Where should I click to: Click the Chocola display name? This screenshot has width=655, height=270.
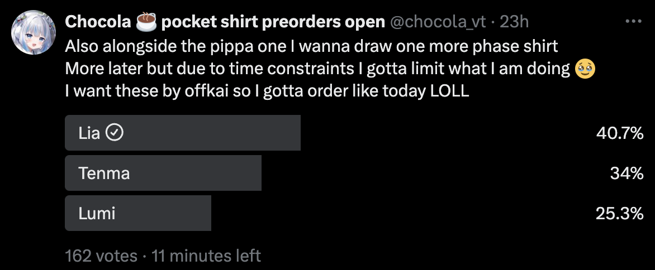98,22
